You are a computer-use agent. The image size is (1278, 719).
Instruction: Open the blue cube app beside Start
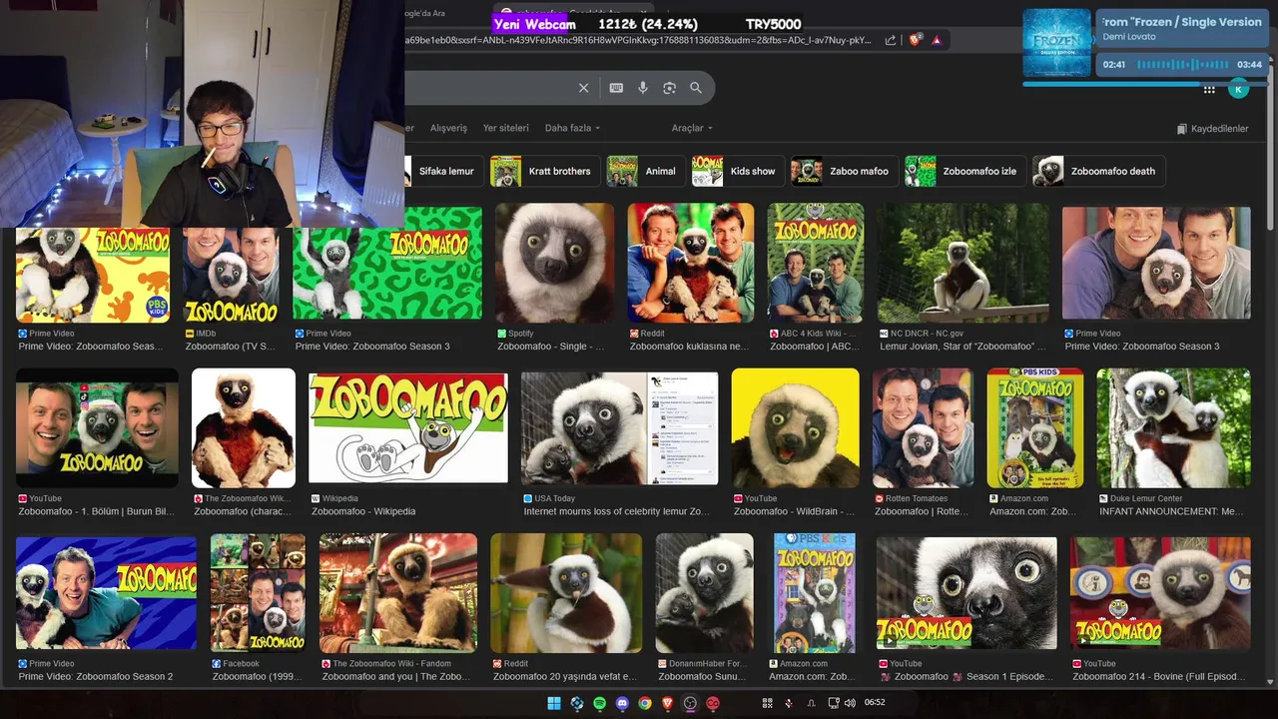(577, 703)
